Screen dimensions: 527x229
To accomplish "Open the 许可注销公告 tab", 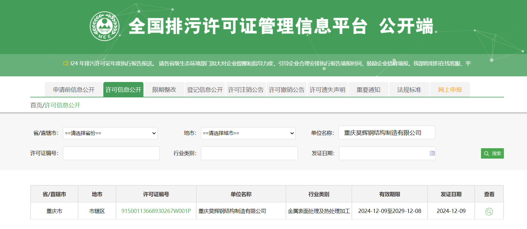I will pos(246,90).
